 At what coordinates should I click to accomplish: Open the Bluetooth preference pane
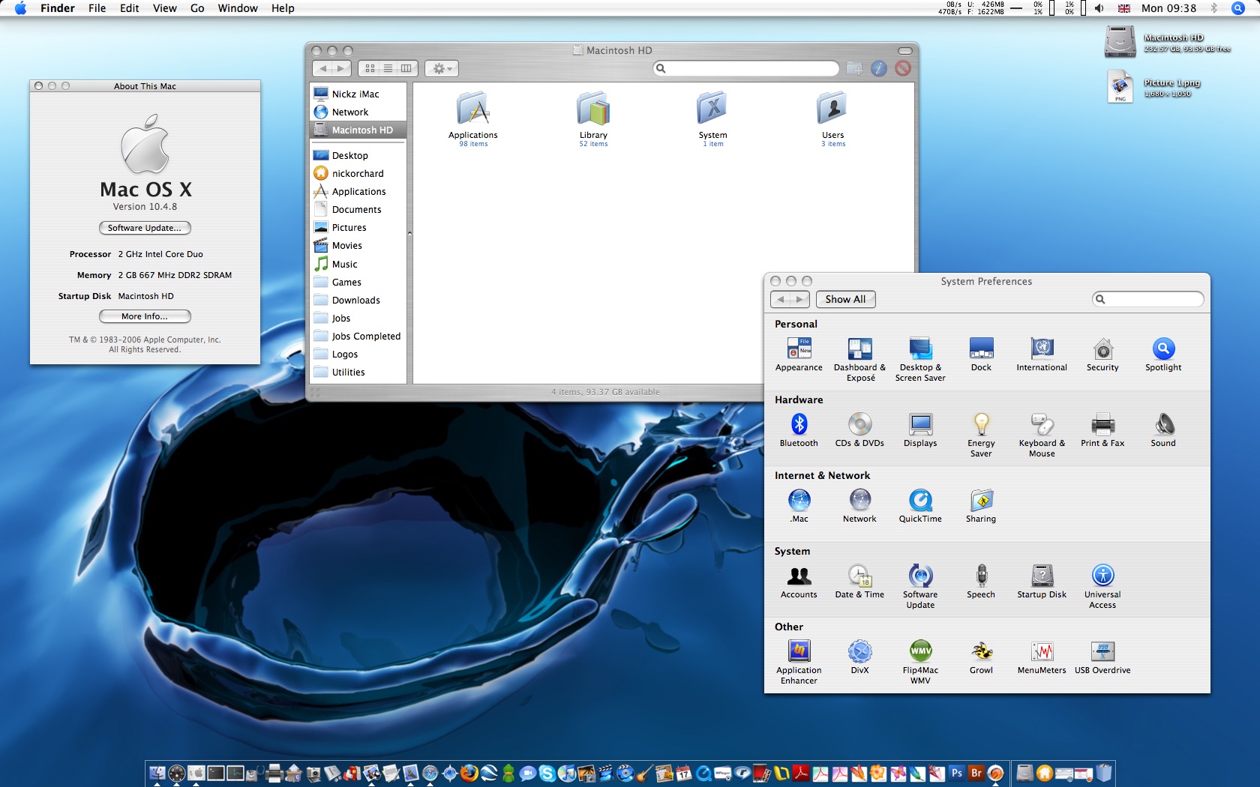tap(799, 425)
